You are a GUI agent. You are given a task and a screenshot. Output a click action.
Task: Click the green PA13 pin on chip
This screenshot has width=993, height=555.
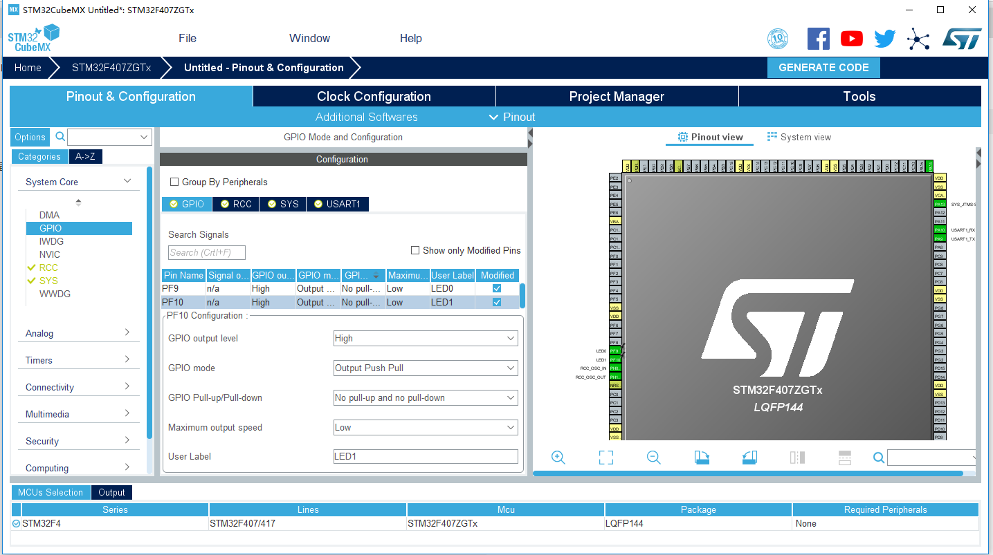pos(940,204)
